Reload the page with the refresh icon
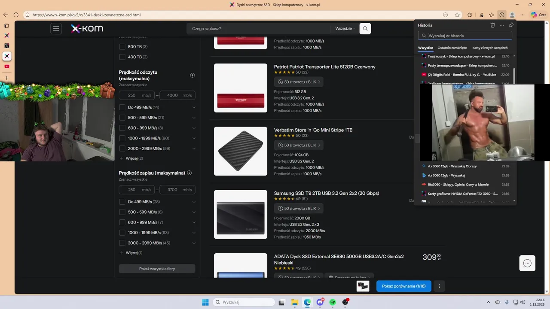550x309 pixels. [x=16, y=15]
